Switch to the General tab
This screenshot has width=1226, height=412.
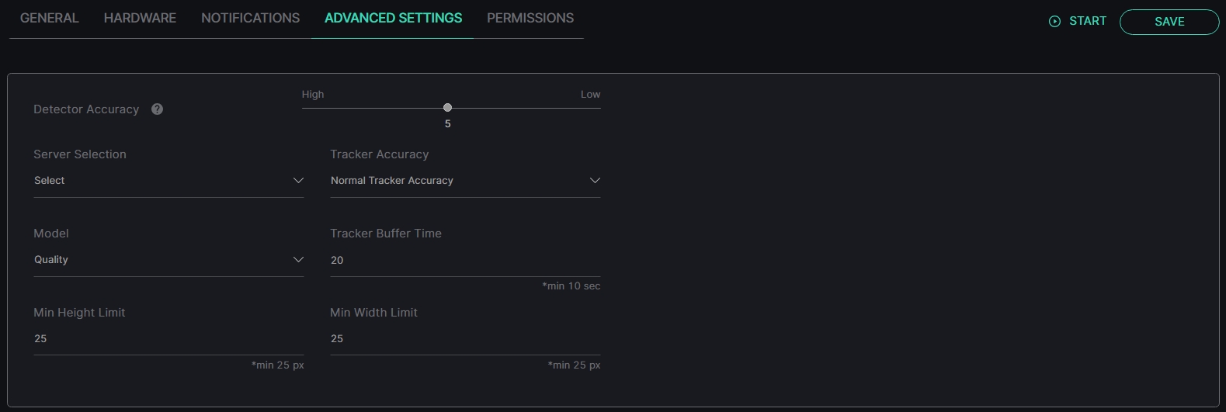tap(50, 18)
